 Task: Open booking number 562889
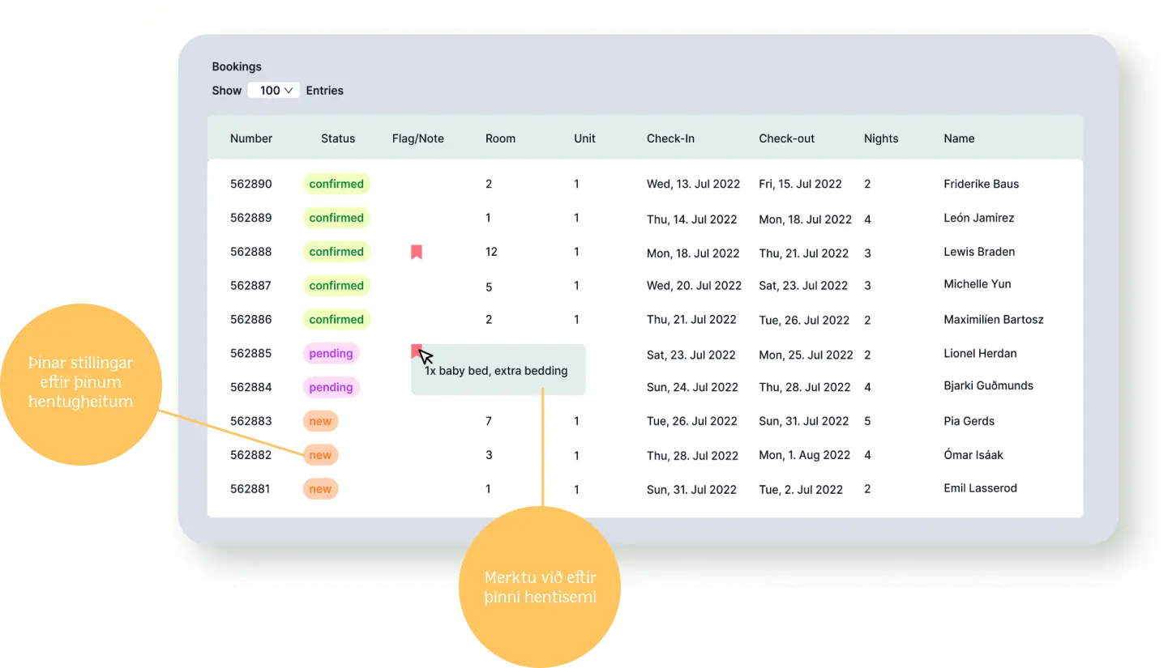pyautogui.click(x=251, y=218)
